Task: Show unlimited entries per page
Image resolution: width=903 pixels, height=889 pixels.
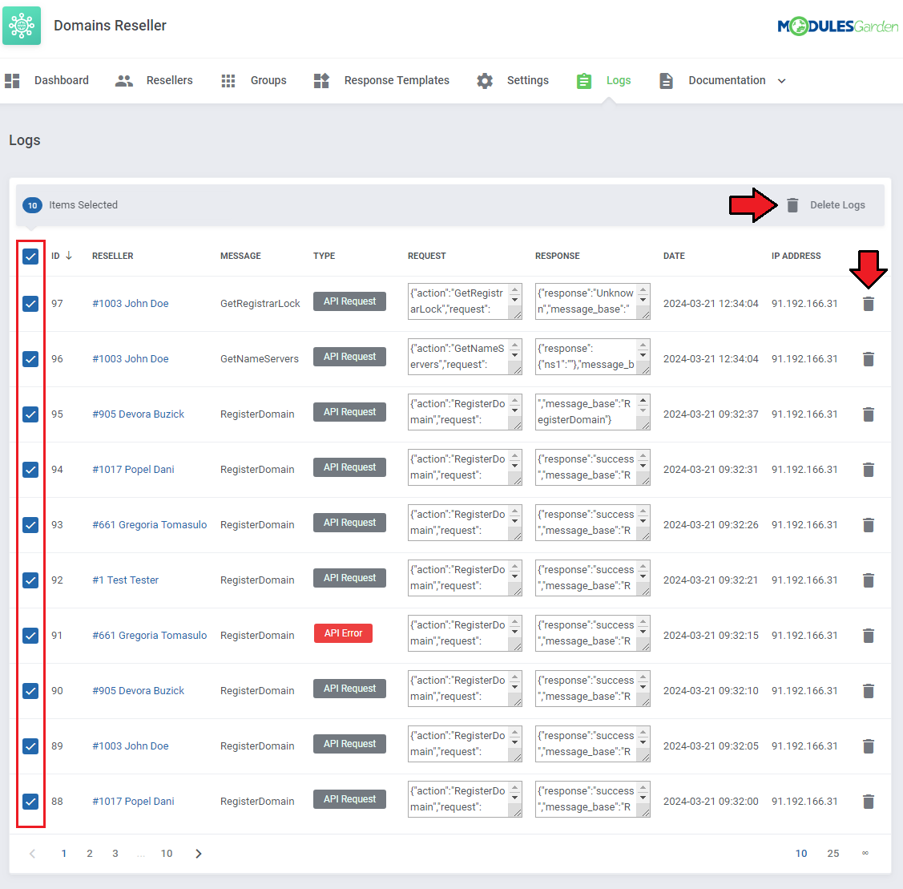Action: click(x=865, y=853)
